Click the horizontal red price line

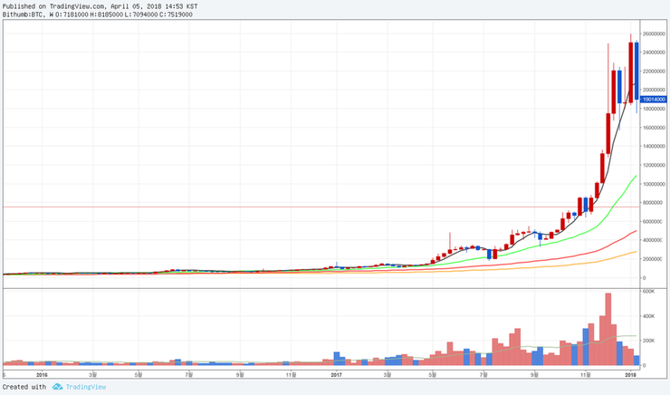click(272, 207)
